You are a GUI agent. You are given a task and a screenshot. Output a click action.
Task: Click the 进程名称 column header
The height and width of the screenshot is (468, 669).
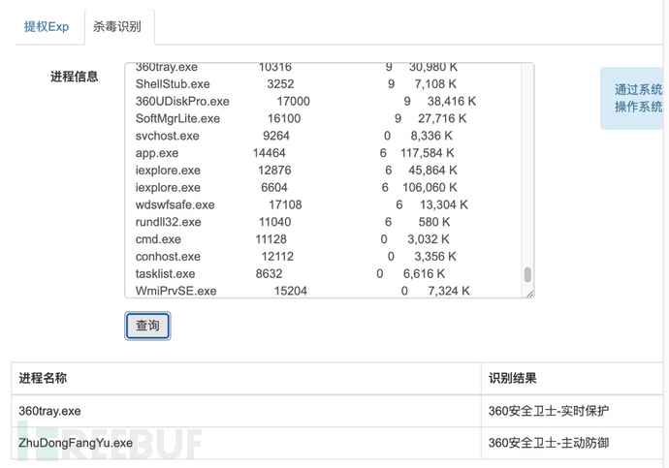[x=246, y=379]
